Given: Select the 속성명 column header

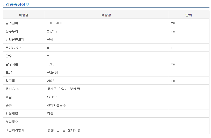Looking at the screenshot, I should coord(24,15).
